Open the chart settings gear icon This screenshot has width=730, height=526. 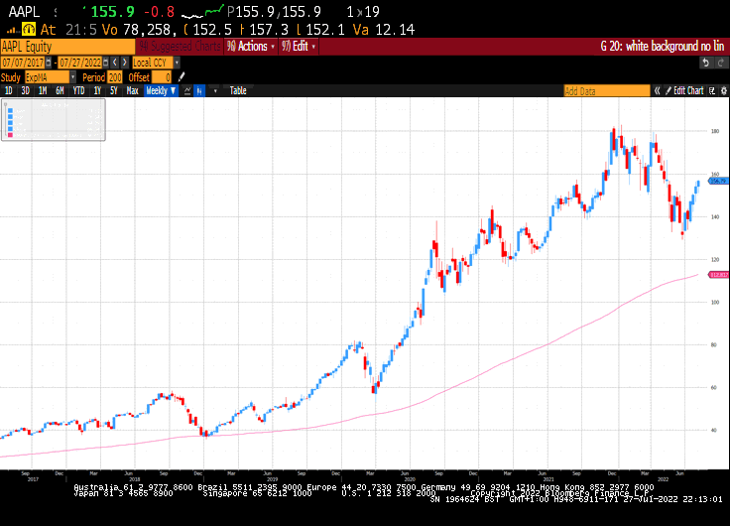[x=724, y=91]
